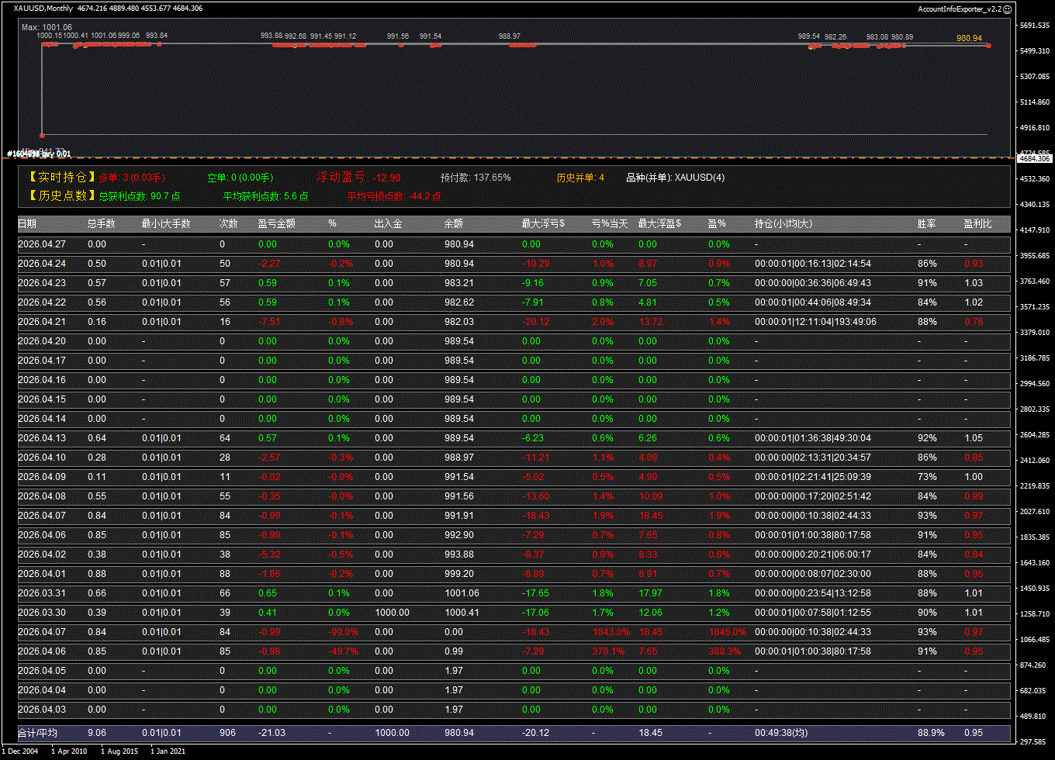Click the XAUUSD,Monthly chart title text
The image size is (1055, 760).
(43, 9)
